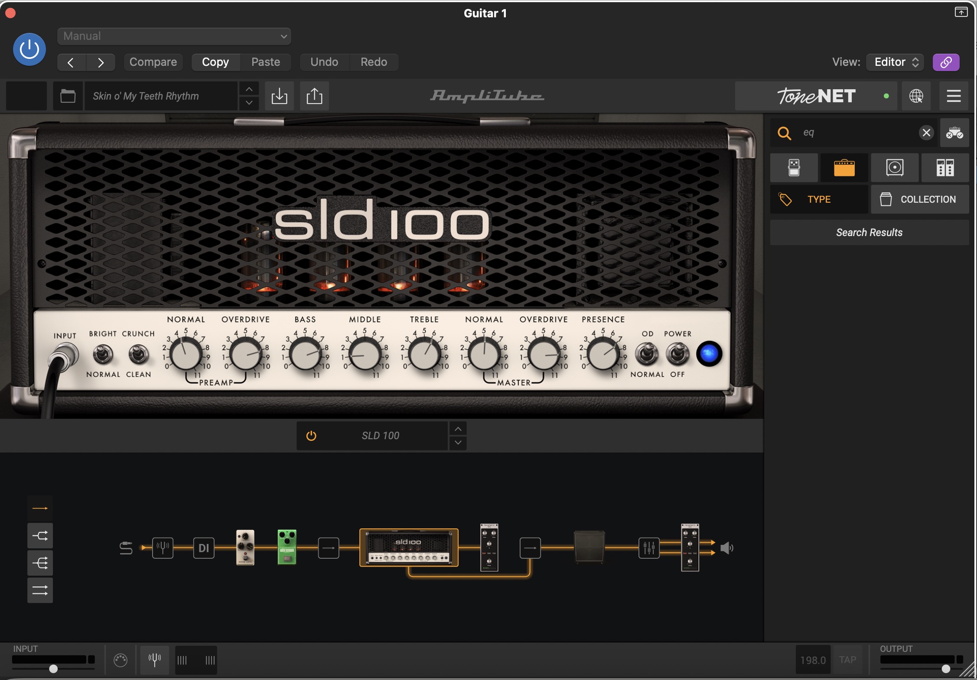
Task: Flip the BRIGHT/NORMAL toggle switch
Action: tap(103, 355)
